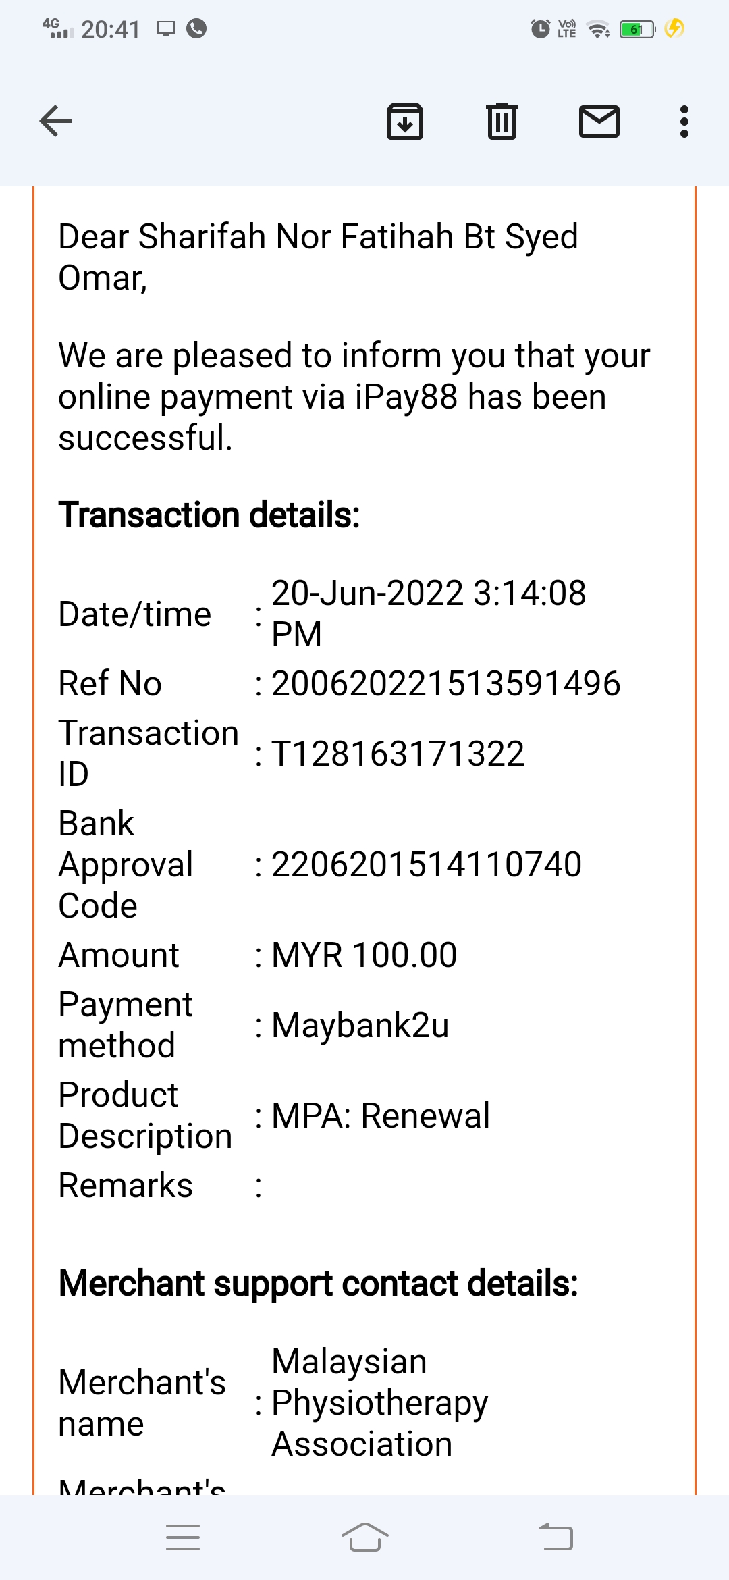Viewport: 729px width, 1580px height.
Task: Tap the alarm icon in status bar
Action: (540, 29)
